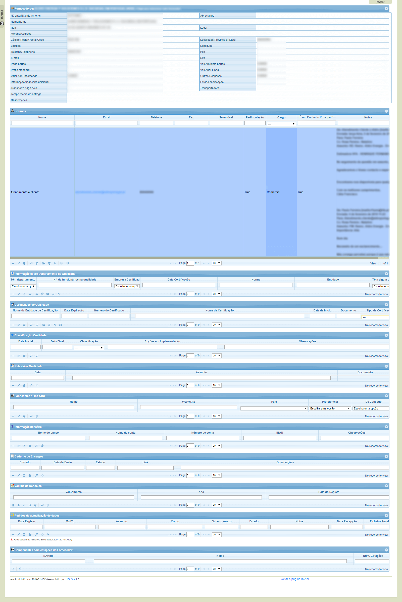Open the menu tab at top right
Screen dimensions: 402x602
380,2
